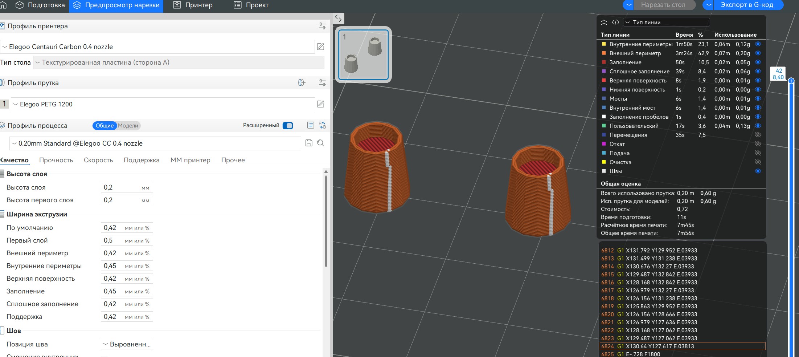Save the process preset using the floppy icon
This screenshot has width=799, height=357.
coord(309,143)
